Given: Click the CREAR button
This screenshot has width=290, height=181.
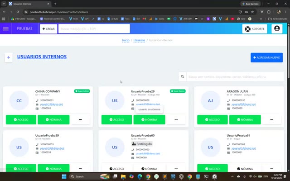Looking at the screenshot, I should tap(48, 29).
